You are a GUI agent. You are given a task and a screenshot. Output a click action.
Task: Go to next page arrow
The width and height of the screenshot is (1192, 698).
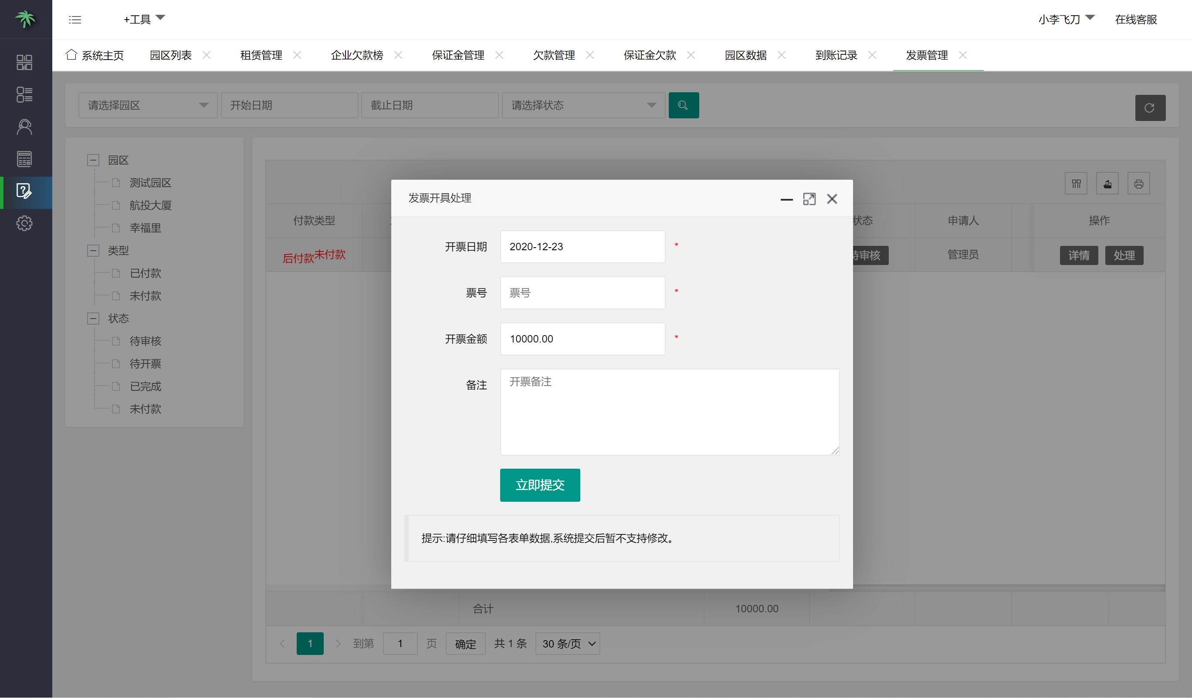point(338,643)
